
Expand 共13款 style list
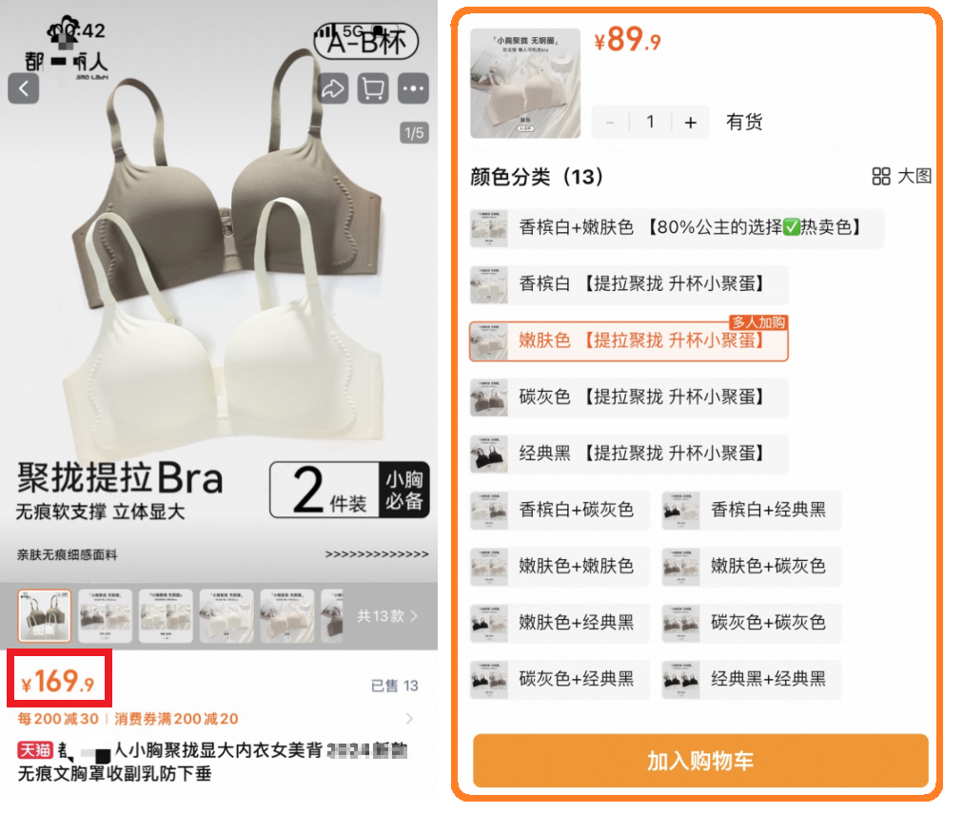387,615
